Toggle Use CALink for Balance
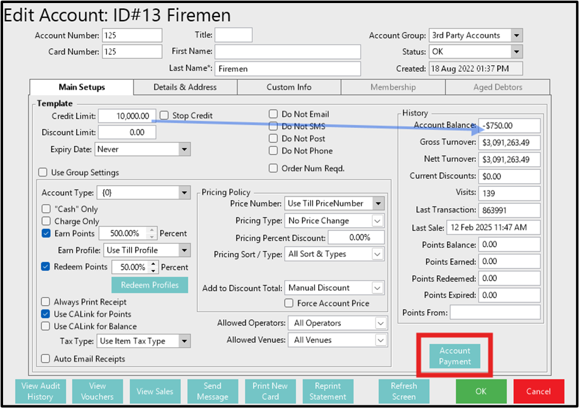 pyautogui.click(x=46, y=326)
